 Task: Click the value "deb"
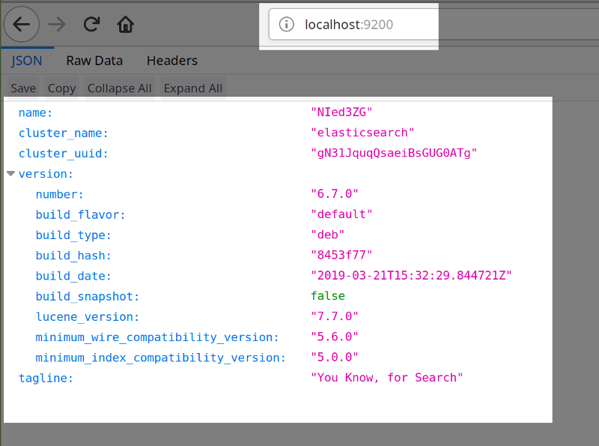(x=327, y=235)
